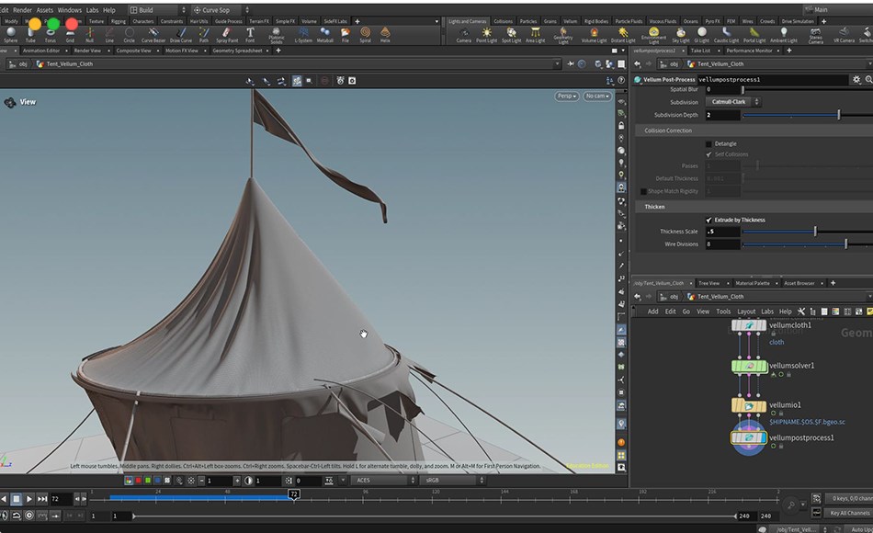Toggle the Self Collisions checkbox
The height and width of the screenshot is (533, 873).
click(x=709, y=153)
